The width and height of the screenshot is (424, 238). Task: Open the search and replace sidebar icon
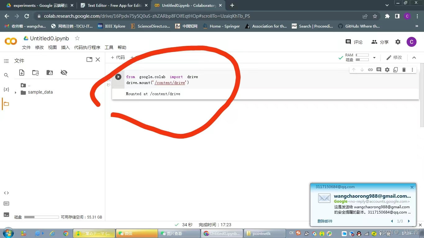[x=6, y=75]
